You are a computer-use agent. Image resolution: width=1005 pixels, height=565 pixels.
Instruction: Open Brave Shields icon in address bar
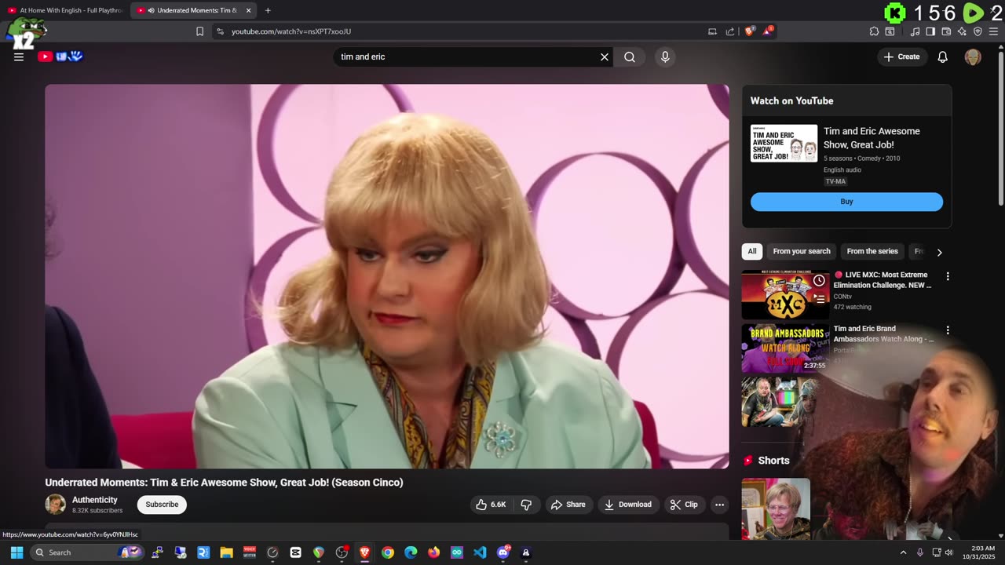pyautogui.click(x=750, y=31)
